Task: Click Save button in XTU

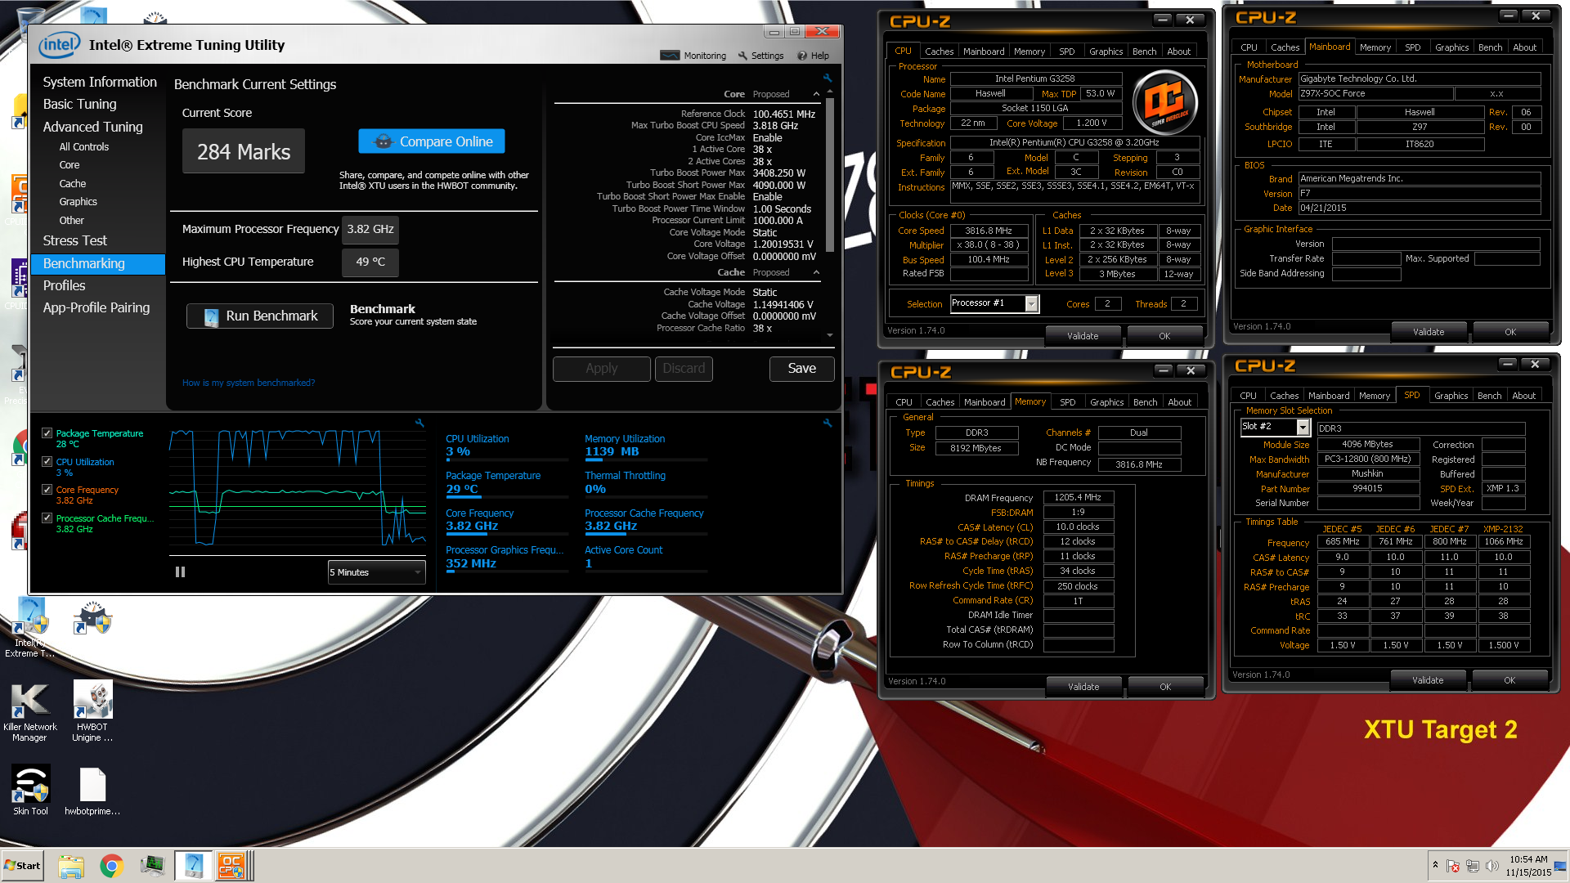Action: point(801,369)
